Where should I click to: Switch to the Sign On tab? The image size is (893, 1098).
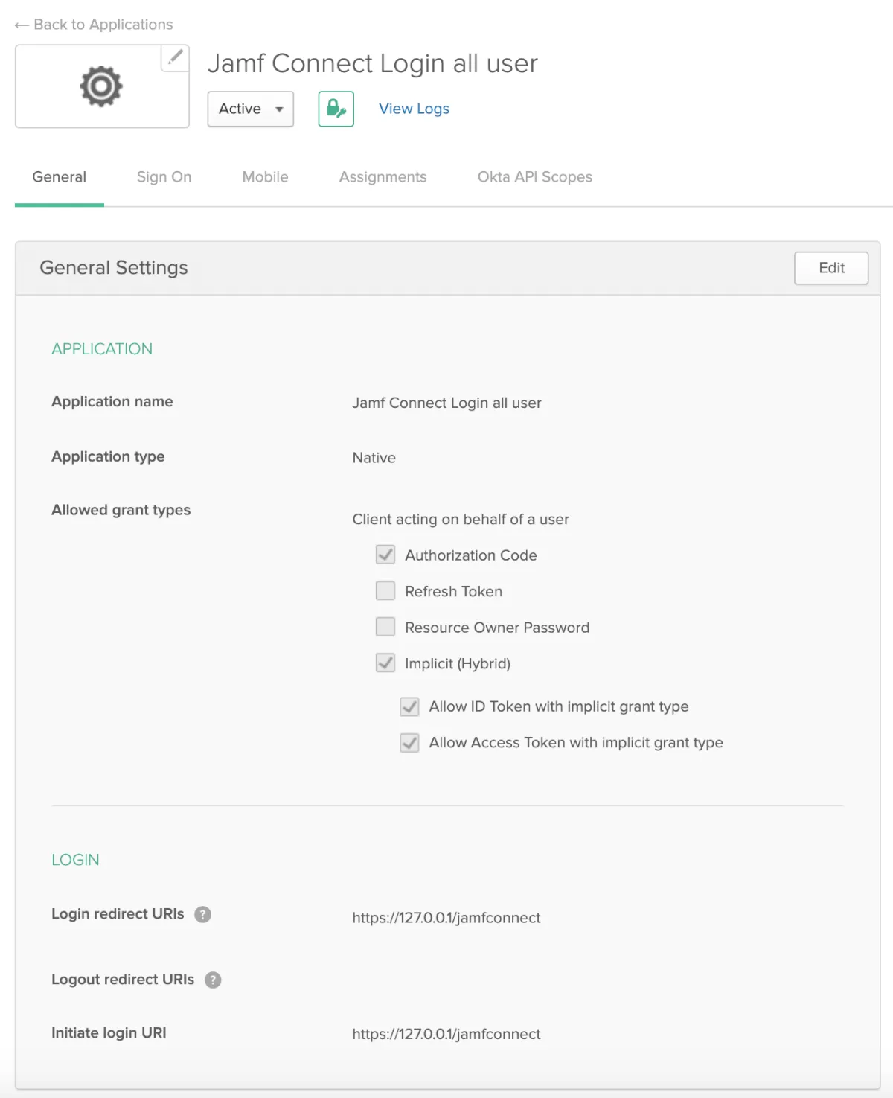pyautogui.click(x=164, y=177)
